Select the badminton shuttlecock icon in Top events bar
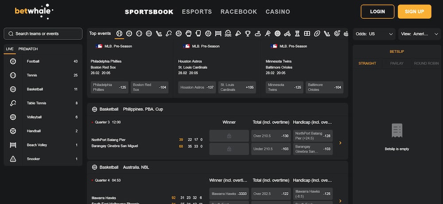Viewport: 443px width, 204px height. pos(238,34)
